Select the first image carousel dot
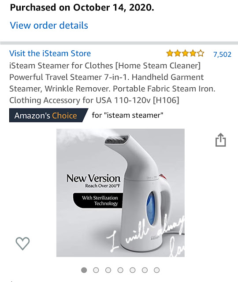 click(84, 270)
